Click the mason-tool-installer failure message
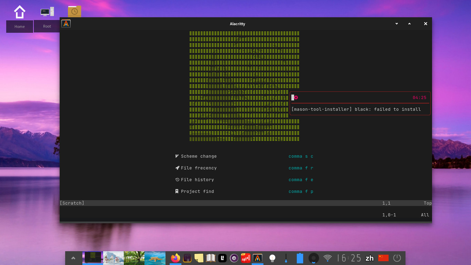The height and width of the screenshot is (265, 471). [356, 109]
